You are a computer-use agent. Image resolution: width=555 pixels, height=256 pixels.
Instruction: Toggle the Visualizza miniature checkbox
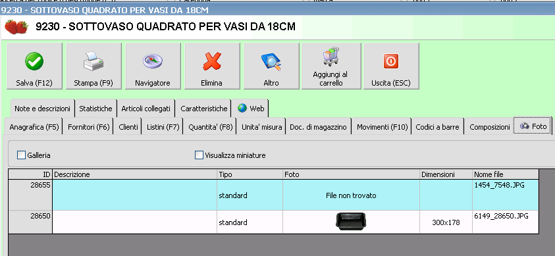coord(199,155)
